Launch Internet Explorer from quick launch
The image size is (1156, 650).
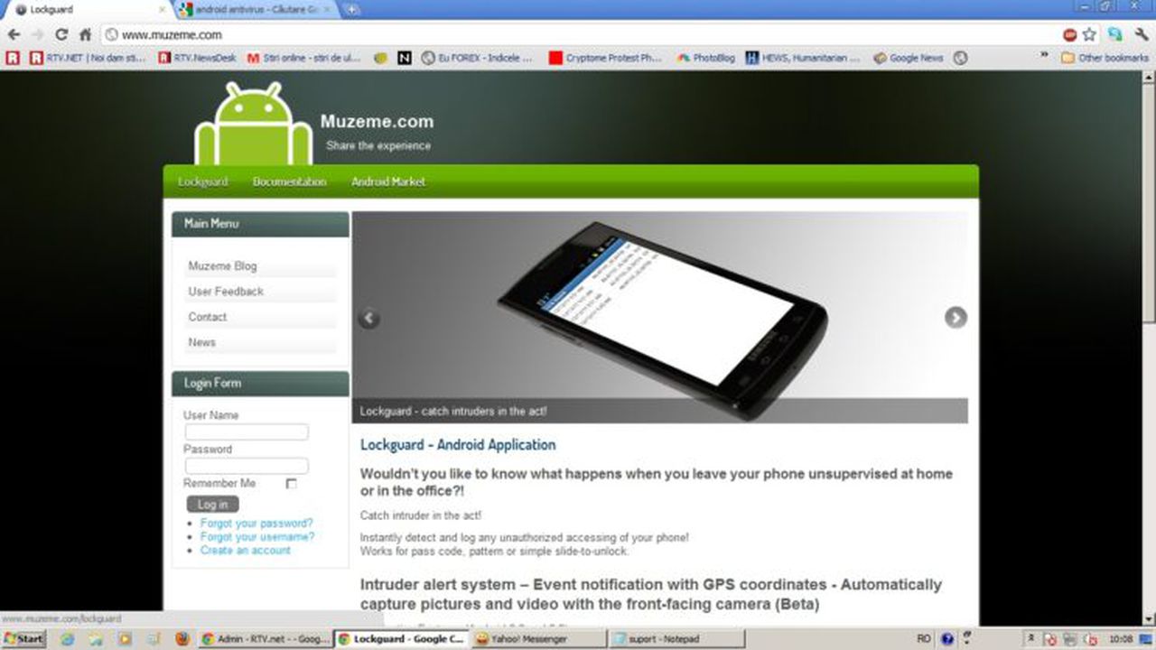(x=68, y=638)
